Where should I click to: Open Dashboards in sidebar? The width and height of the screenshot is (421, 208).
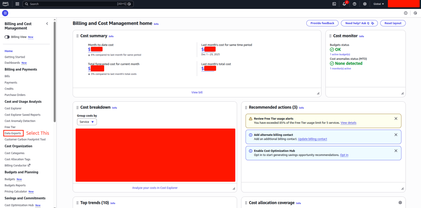pos(12,63)
